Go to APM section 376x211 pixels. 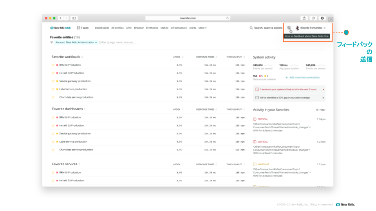(x=129, y=28)
